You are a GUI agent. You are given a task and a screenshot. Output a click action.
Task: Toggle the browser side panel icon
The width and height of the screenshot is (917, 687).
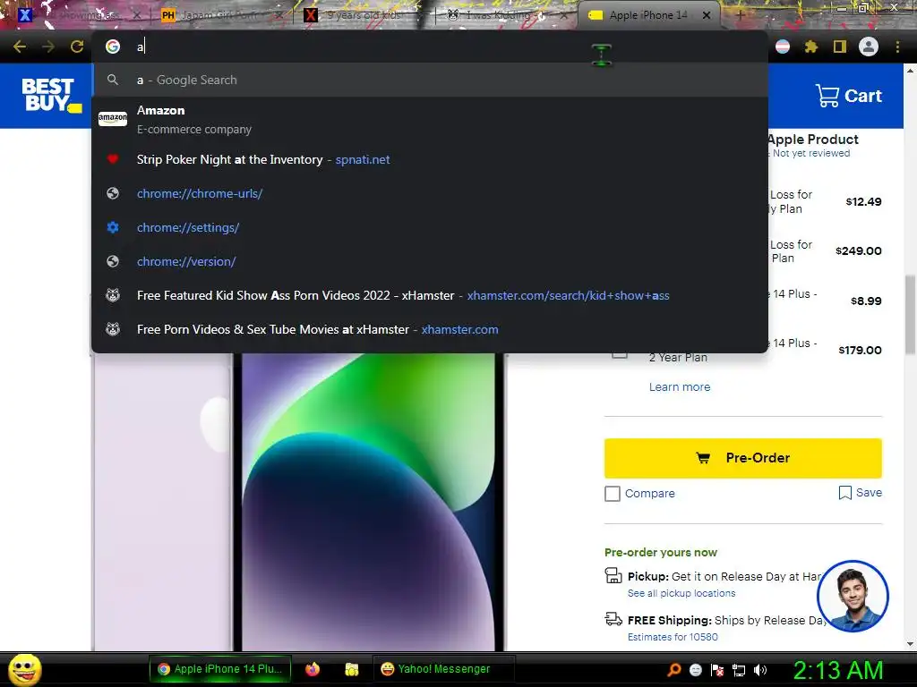840,47
